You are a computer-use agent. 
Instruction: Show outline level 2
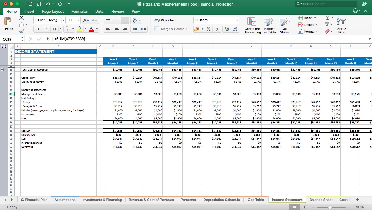point(5,46)
